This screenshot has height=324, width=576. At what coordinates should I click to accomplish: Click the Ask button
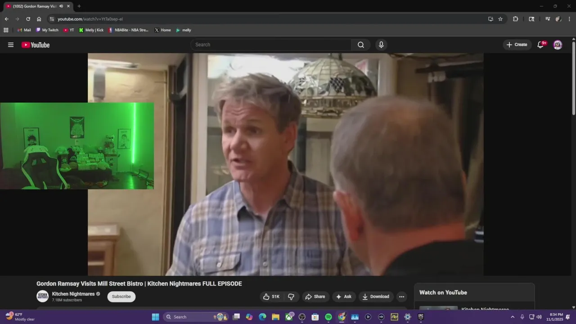(x=343, y=297)
